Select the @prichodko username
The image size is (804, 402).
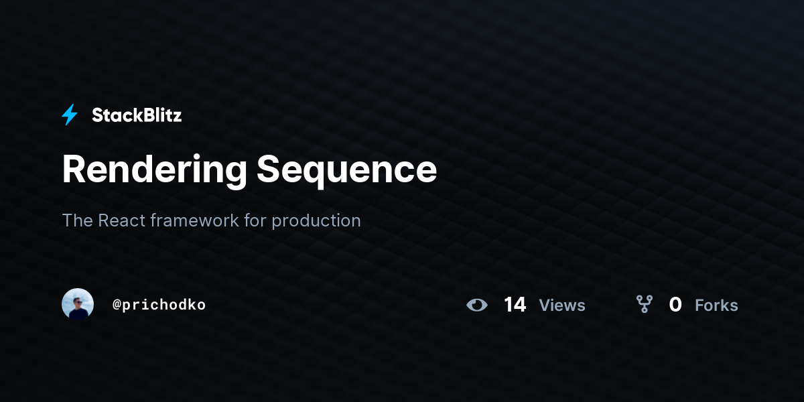tap(159, 305)
